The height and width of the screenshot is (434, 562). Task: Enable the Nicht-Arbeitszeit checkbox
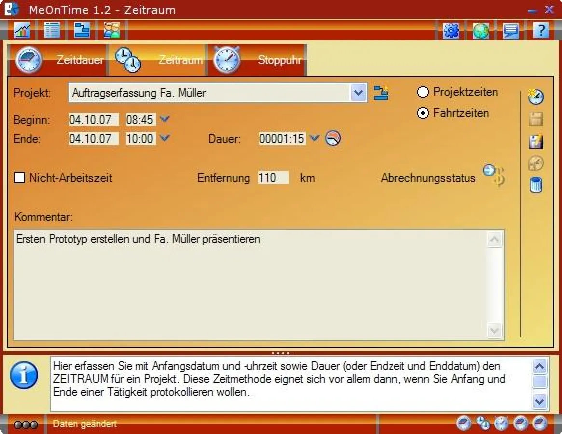20,177
